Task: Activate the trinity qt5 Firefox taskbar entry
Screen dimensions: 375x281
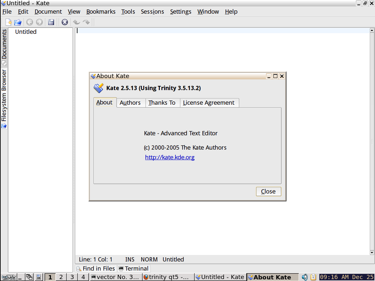Action: [168, 277]
